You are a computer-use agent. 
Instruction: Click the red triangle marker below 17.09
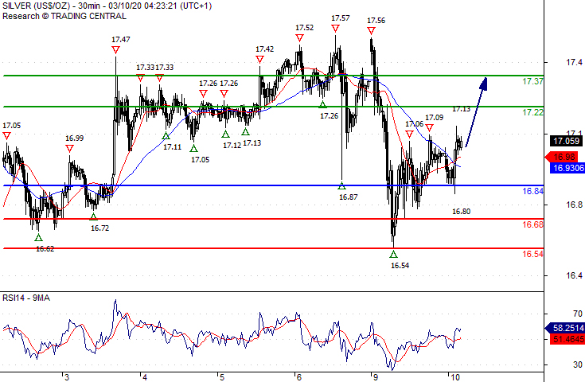tap(430, 128)
